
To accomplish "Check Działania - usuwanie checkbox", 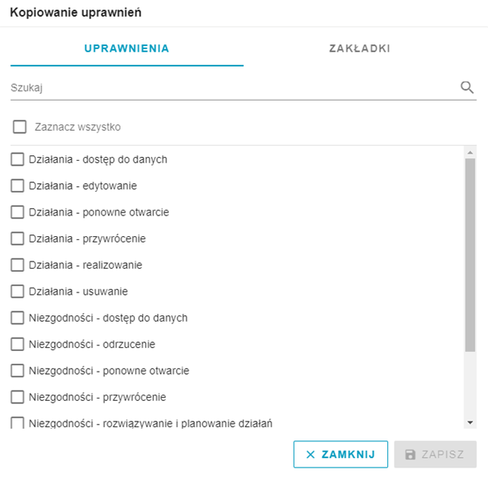I will pyautogui.click(x=17, y=291).
